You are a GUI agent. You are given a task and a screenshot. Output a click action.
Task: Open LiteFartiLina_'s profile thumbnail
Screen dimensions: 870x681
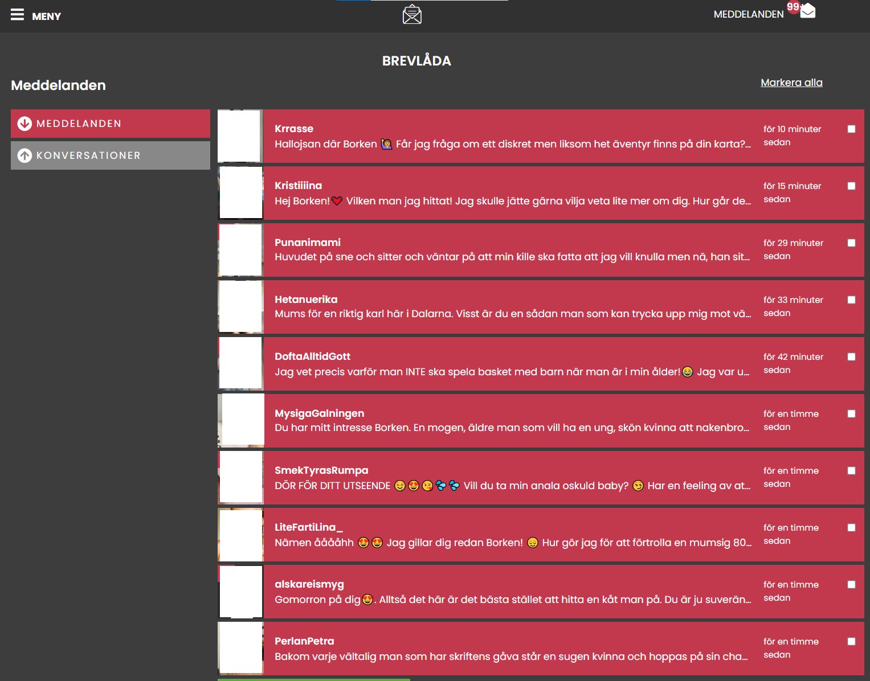point(240,535)
